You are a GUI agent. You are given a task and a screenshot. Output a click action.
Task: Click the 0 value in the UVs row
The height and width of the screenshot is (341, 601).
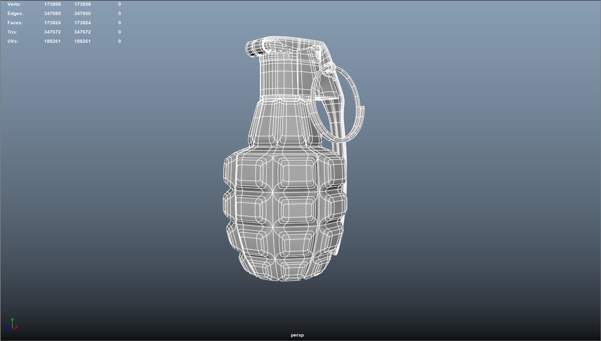pyautogui.click(x=120, y=41)
